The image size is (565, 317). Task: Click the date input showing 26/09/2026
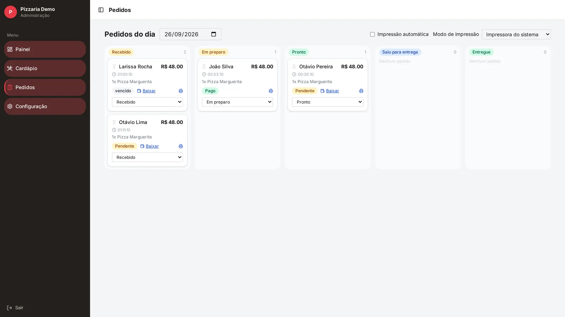(191, 34)
